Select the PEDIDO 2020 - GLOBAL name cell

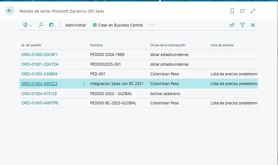(111, 93)
